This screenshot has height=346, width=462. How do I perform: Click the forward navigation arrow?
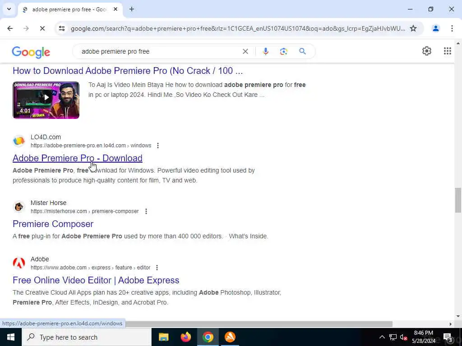[x=26, y=28]
